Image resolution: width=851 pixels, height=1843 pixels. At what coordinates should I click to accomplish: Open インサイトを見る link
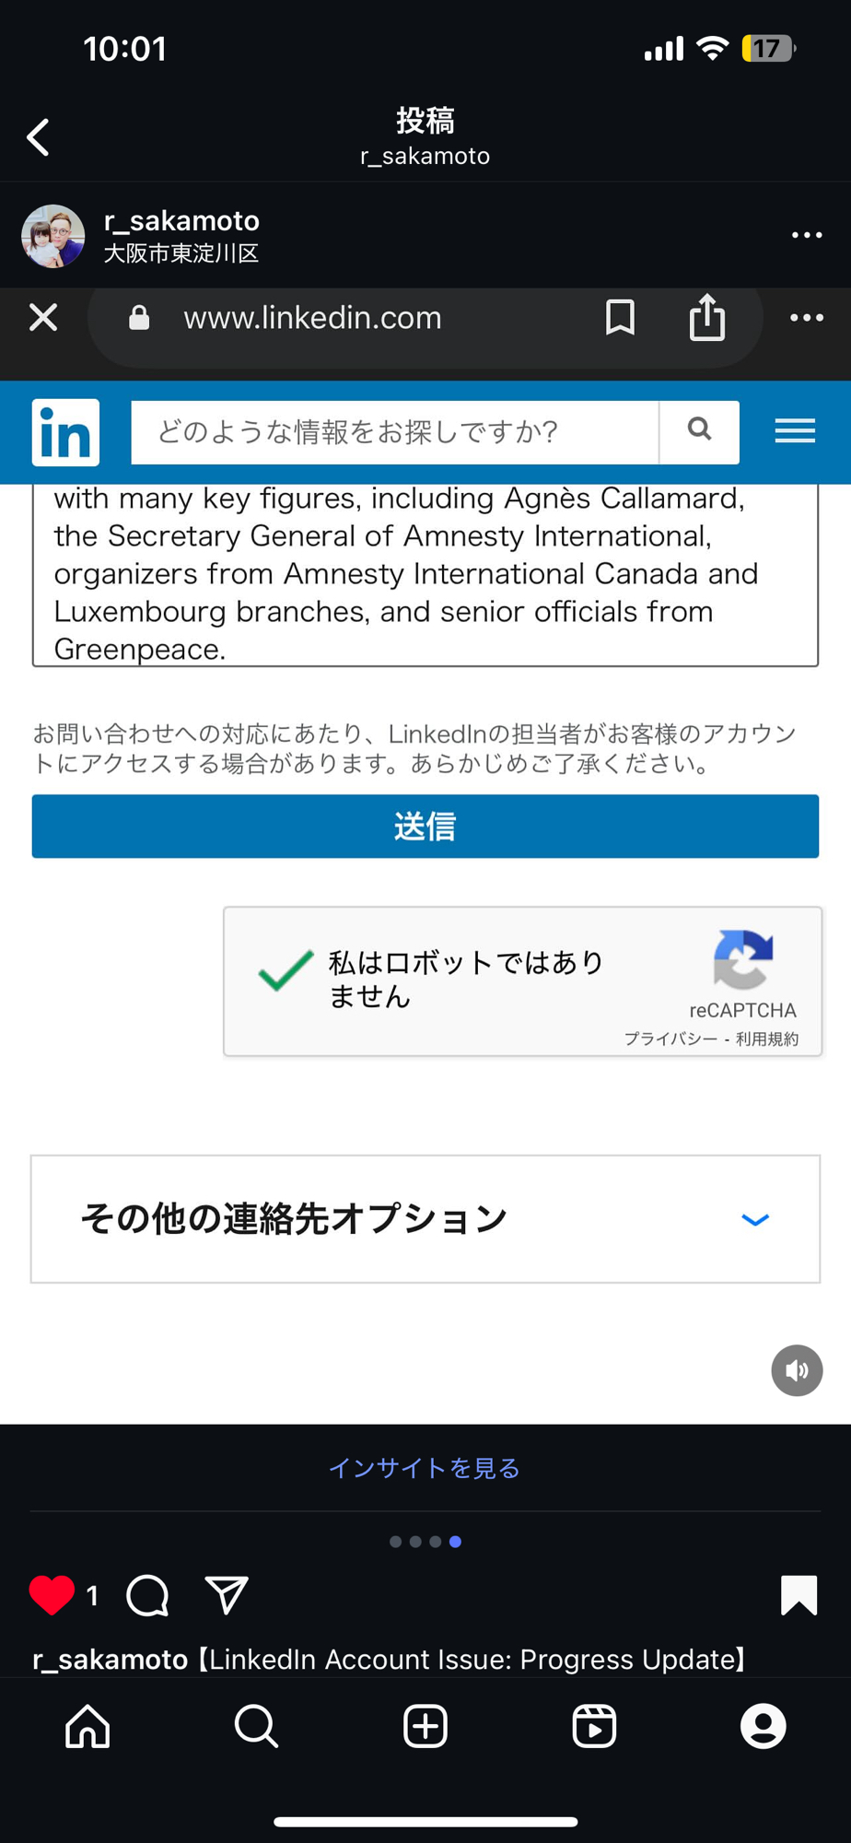(425, 1468)
